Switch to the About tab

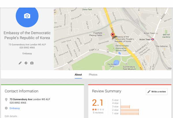(78, 75)
